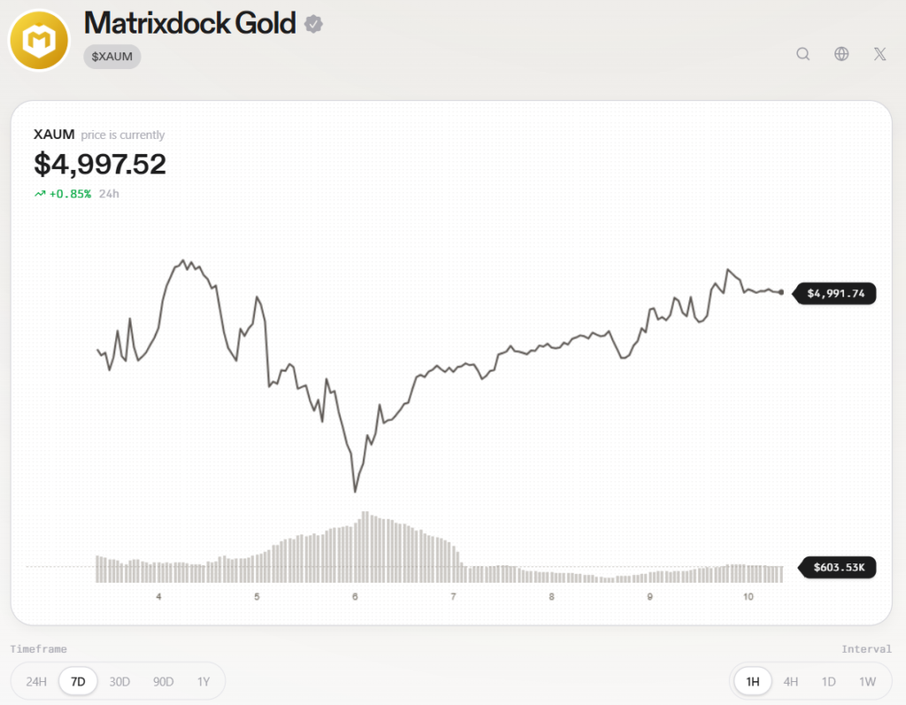The height and width of the screenshot is (705, 906).
Task: Switch interval to 4H
Action: tap(790, 681)
